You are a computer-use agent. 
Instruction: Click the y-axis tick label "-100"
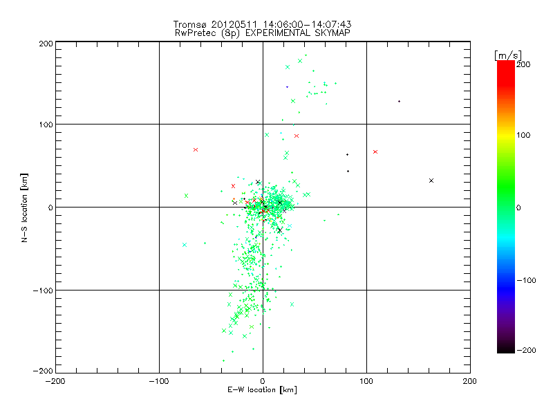43,290
